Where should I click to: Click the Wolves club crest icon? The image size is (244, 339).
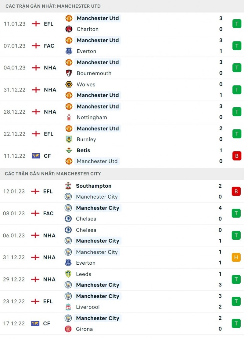[x=69, y=84]
